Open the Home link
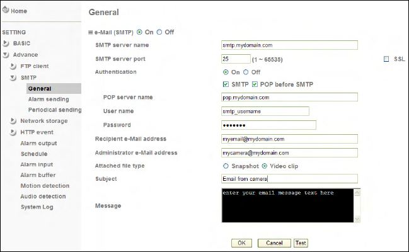Viewport: 409px width, 252px height. click(x=19, y=11)
